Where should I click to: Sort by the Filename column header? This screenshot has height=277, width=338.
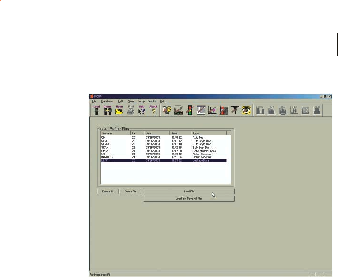click(x=115, y=133)
